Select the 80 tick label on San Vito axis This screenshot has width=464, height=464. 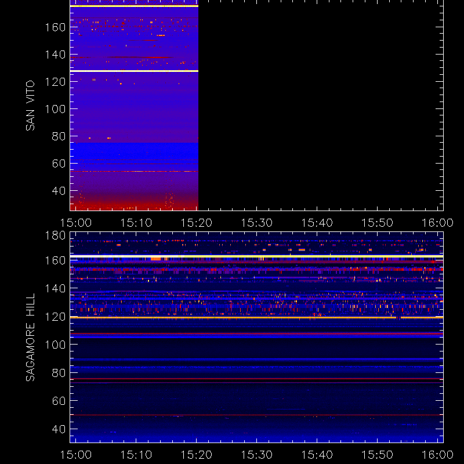(59, 136)
